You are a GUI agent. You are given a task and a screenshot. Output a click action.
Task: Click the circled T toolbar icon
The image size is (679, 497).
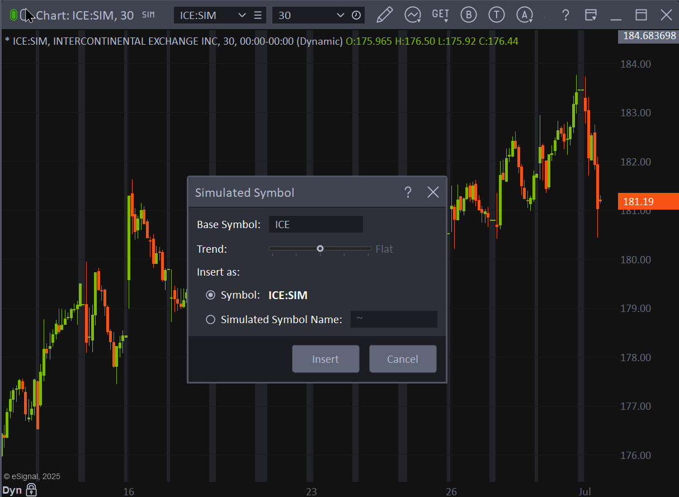click(497, 15)
